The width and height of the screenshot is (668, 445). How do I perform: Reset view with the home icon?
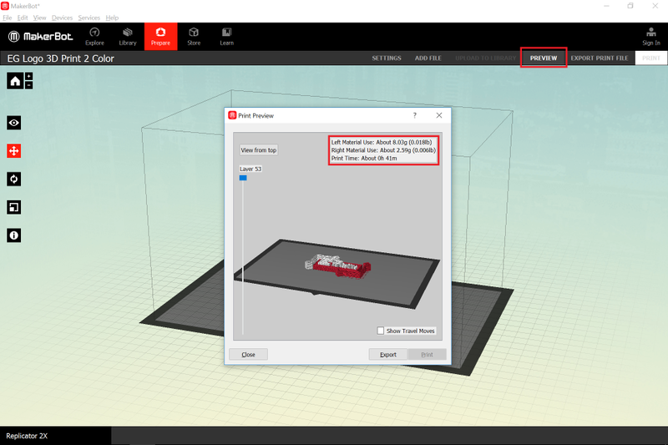[x=15, y=81]
